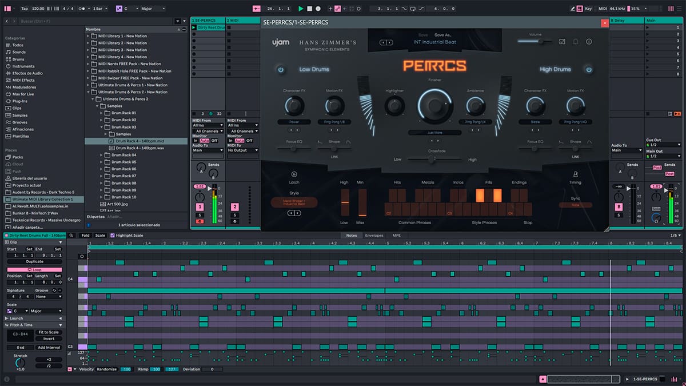Expand the MIDI Library 1 - New Nation folder
The height and width of the screenshot is (386, 686).
89,35
